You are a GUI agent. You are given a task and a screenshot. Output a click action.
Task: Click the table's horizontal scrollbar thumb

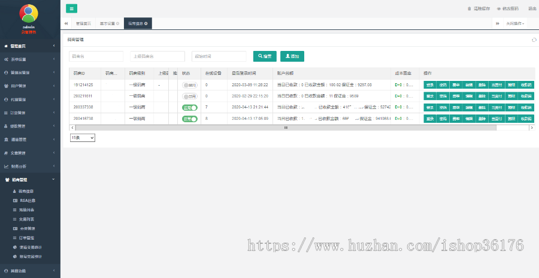(x=286, y=128)
